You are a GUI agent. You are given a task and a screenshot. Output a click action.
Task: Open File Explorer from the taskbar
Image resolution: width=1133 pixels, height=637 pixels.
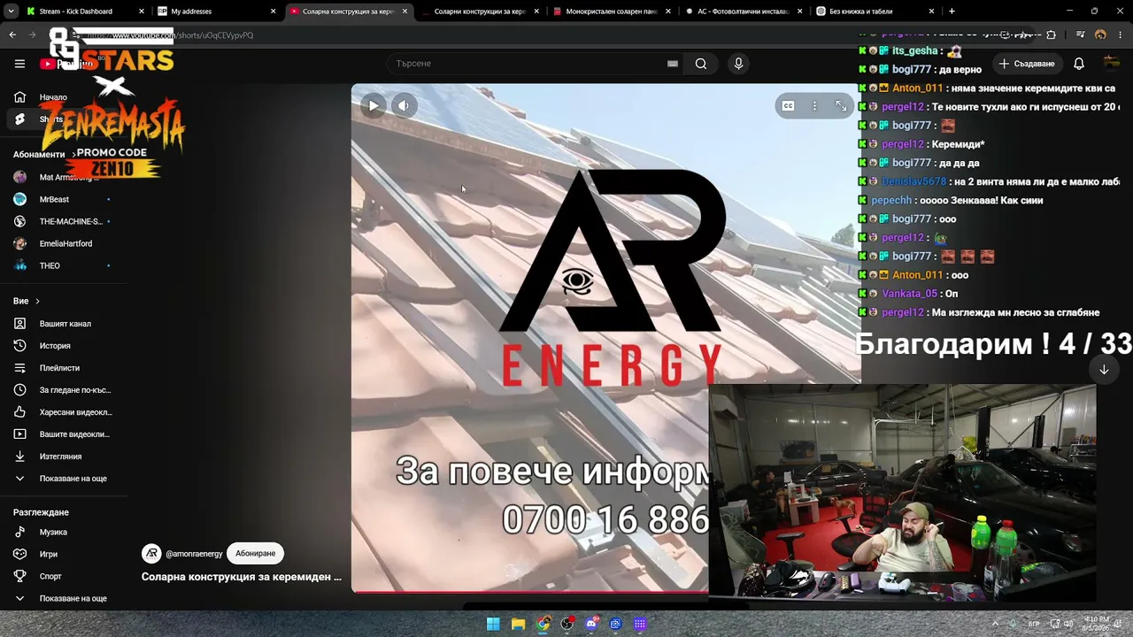pyautogui.click(x=518, y=624)
